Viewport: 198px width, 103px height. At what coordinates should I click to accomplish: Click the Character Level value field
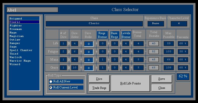click(179, 24)
